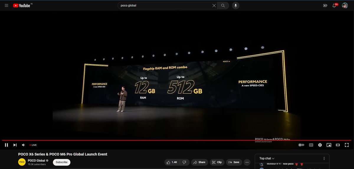
Task: Jump to LIVE position
Action: click(33, 145)
